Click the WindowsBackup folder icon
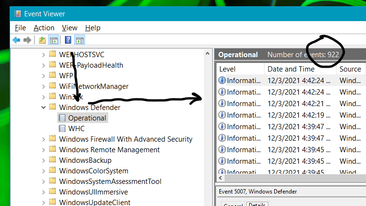Image resolution: width=366 pixels, height=206 pixels. 52,159
